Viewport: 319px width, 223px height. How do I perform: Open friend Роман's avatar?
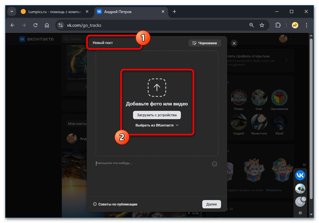point(239,97)
